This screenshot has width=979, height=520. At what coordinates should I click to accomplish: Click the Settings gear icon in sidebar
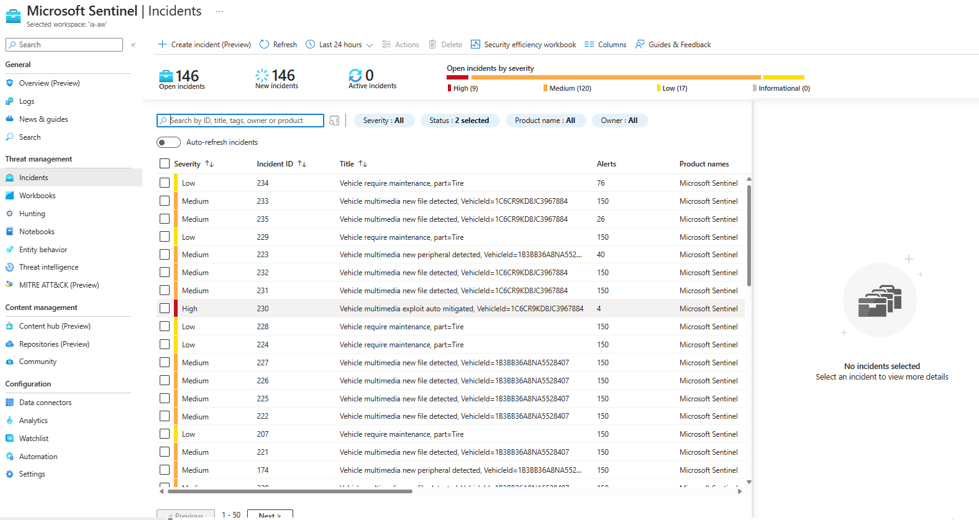(x=9, y=474)
